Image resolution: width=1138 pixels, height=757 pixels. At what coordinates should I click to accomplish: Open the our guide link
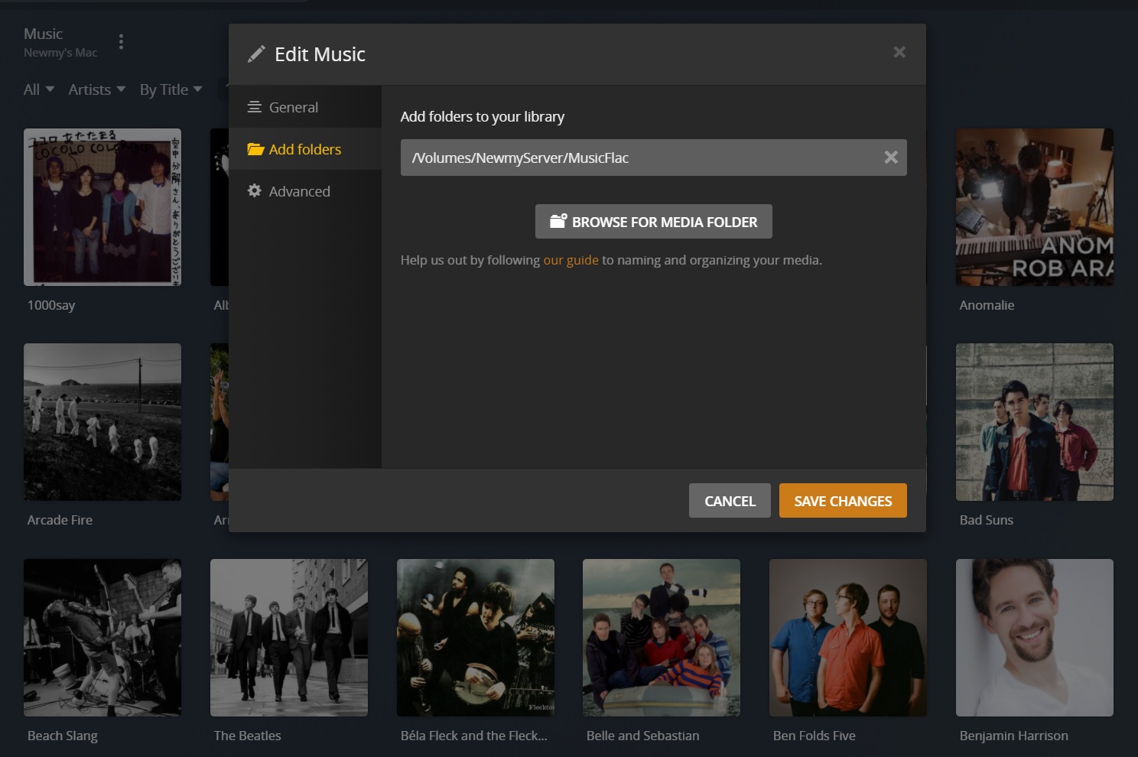point(571,260)
